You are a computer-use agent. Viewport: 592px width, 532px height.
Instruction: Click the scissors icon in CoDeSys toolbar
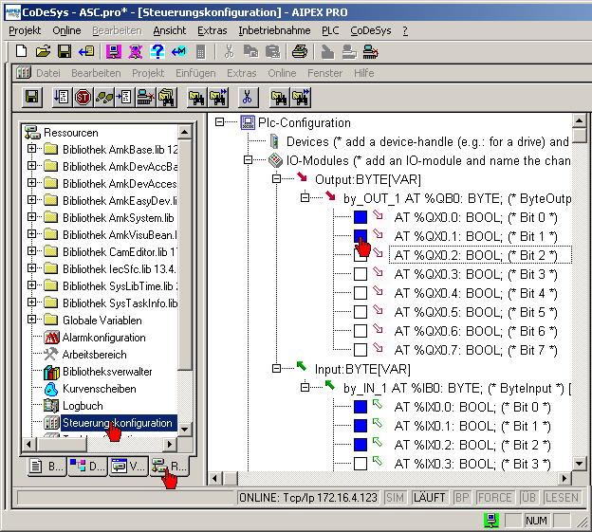point(248,98)
